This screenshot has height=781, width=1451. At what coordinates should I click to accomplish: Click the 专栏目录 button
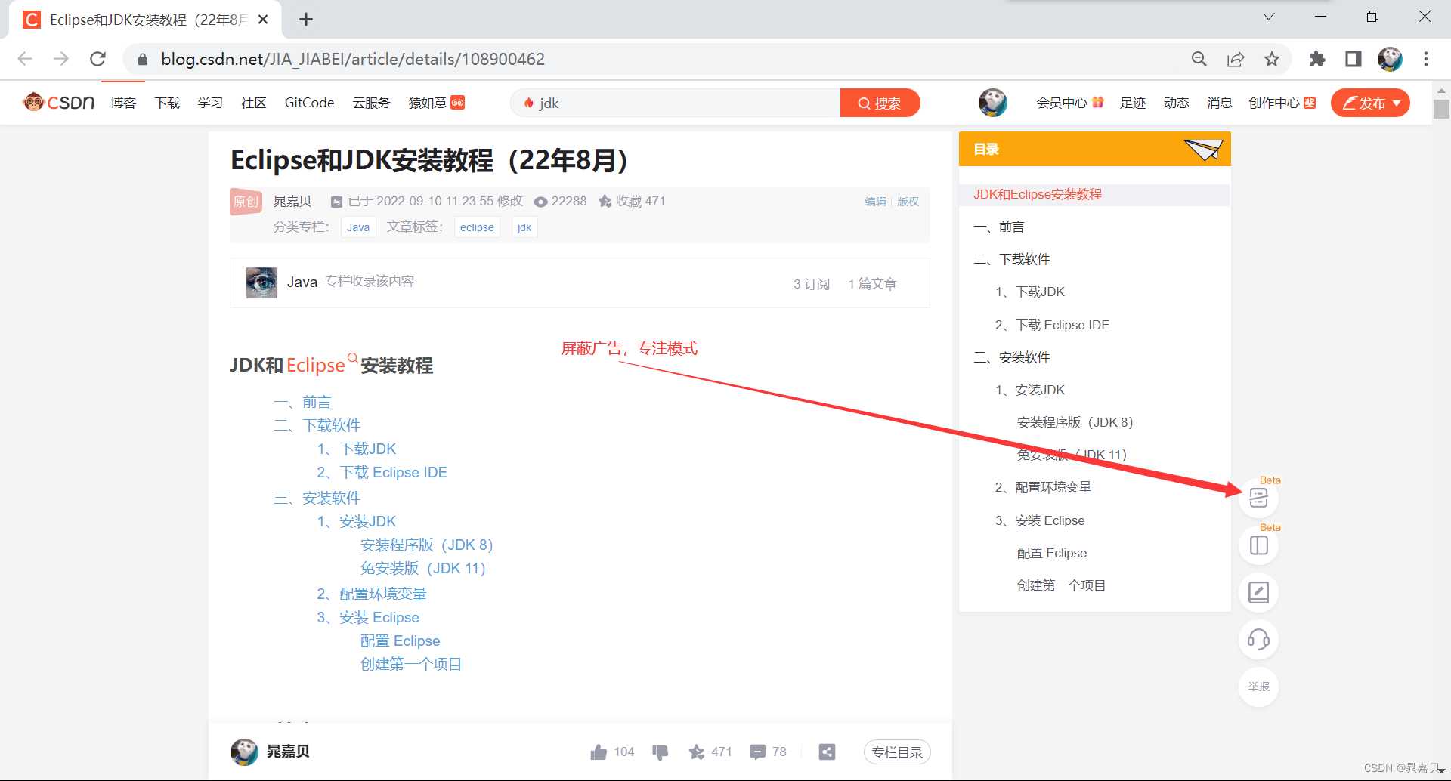(897, 752)
